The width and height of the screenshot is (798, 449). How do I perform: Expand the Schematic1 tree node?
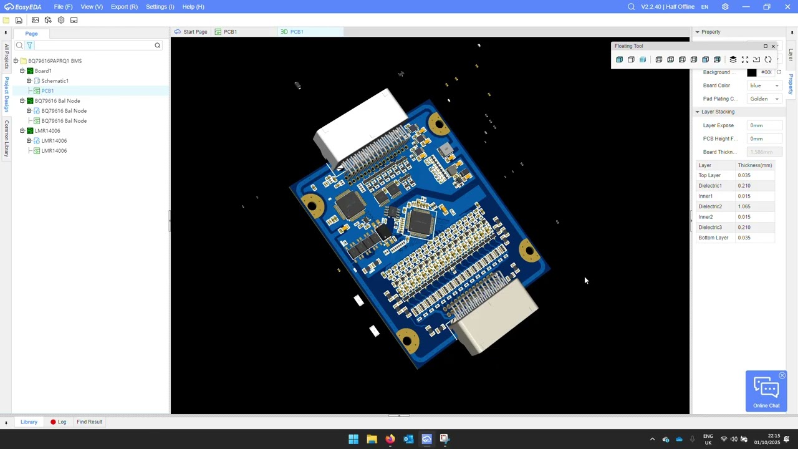click(29, 81)
